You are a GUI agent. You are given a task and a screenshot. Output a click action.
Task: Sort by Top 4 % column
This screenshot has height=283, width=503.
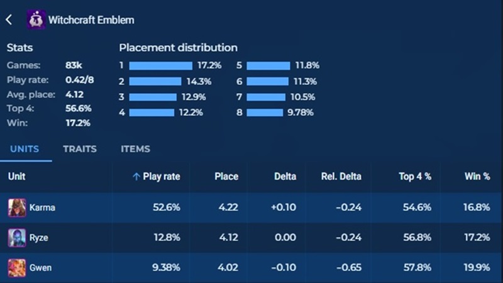click(x=415, y=177)
